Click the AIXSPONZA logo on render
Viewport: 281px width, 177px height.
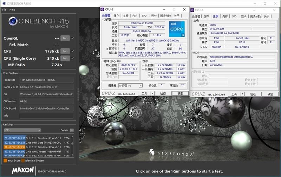point(171,153)
